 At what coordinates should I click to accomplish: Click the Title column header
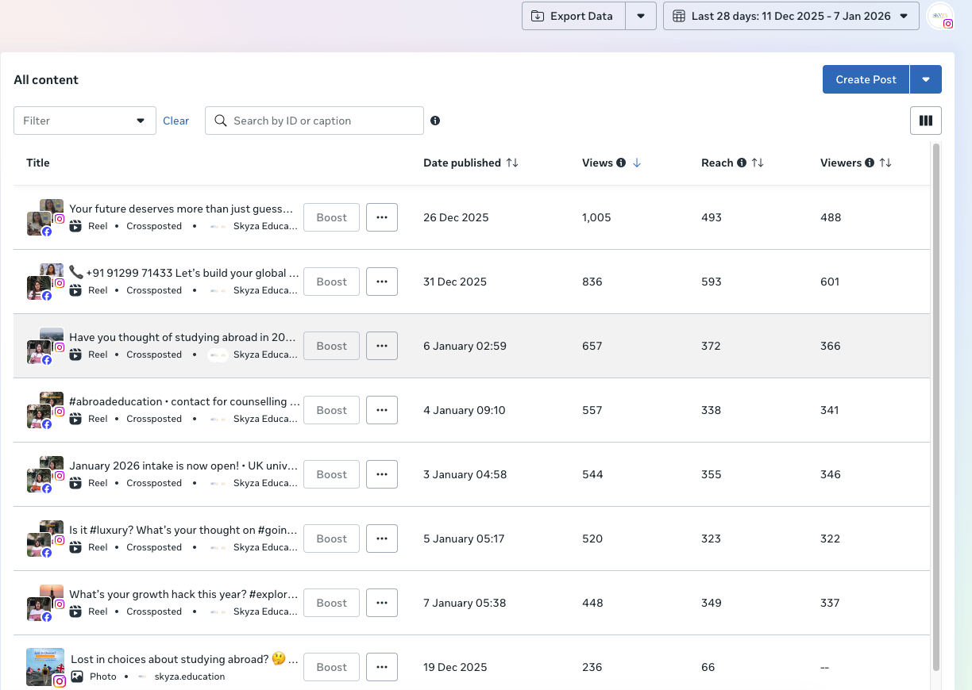point(38,163)
